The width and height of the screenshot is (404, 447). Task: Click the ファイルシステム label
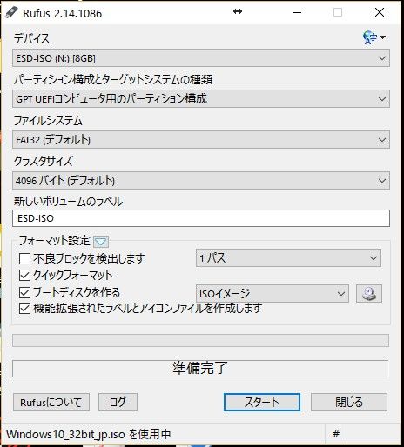tap(48, 120)
